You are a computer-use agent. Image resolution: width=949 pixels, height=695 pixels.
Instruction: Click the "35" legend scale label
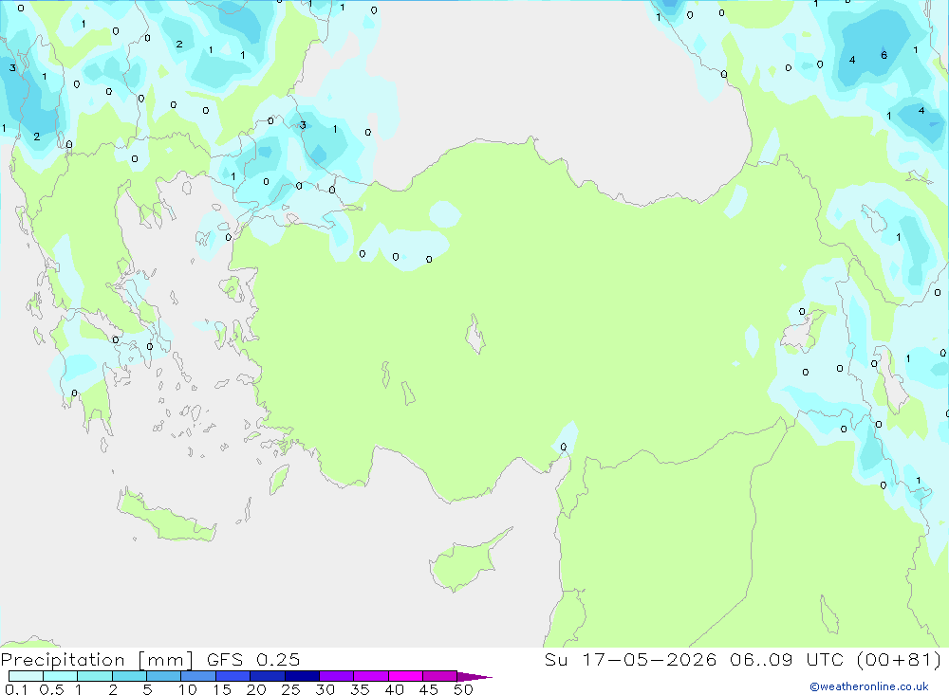coord(360,689)
